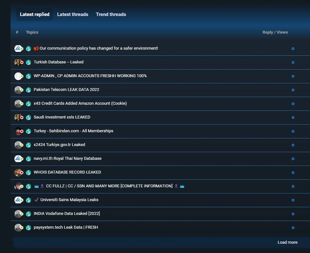The image size is (310, 253).
Task: Click the globe icon beside the Turkish Database thread
Action: [x=29, y=62]
